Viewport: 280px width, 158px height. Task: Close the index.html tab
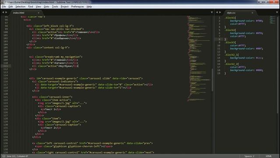tap(38, 13)
